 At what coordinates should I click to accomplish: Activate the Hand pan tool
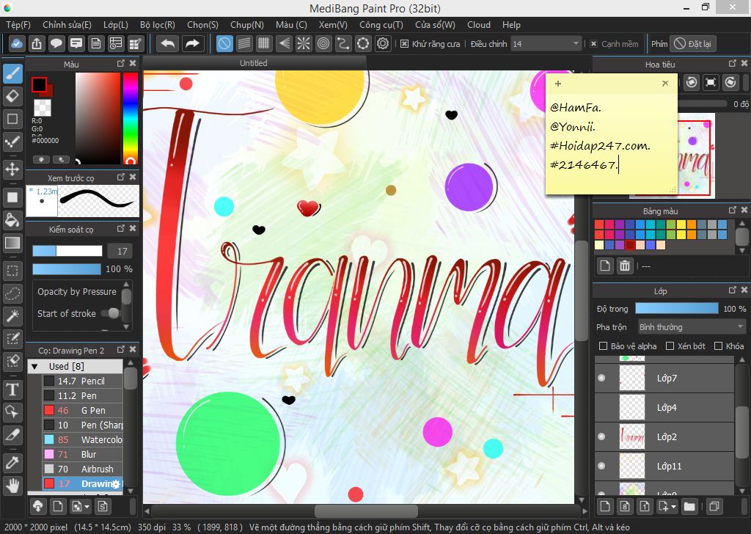(x=12, y=485)
